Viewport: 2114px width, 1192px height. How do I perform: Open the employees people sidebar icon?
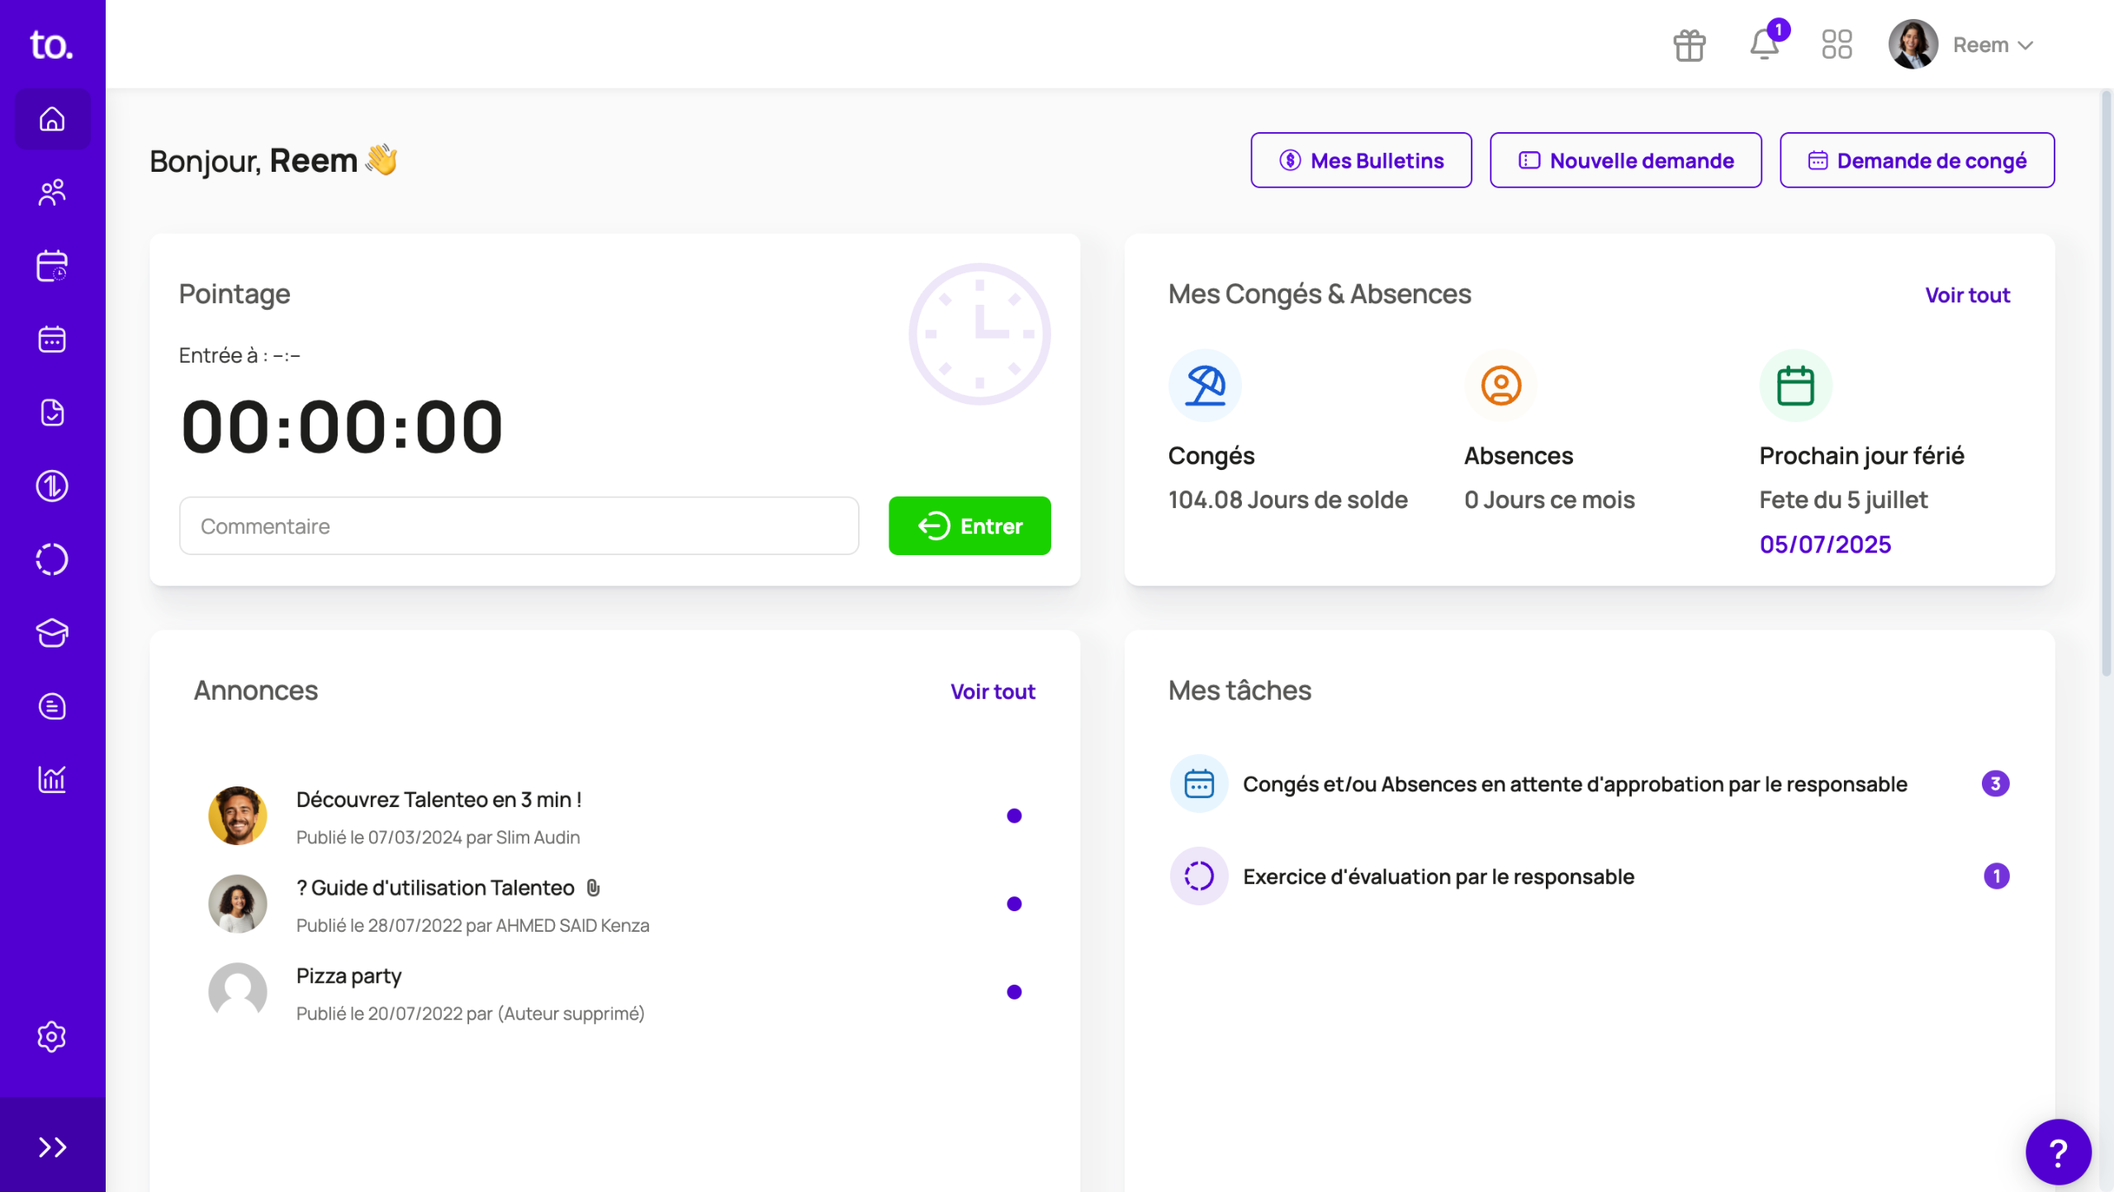[x=52, y=192]
